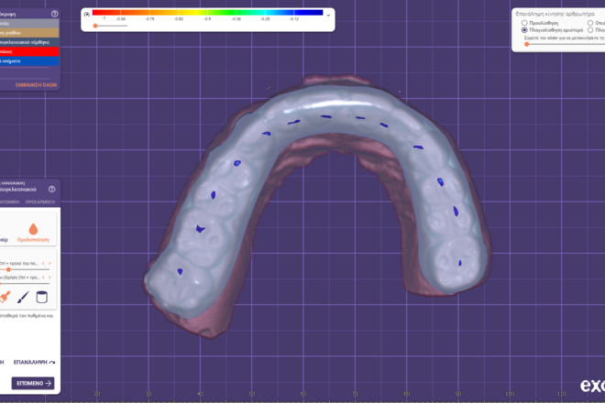Screen dimensions: 605x403
Task: Switch to the ΠΡΟΣΑΡΜΟΓΗ tab
Action: (40, 201)
